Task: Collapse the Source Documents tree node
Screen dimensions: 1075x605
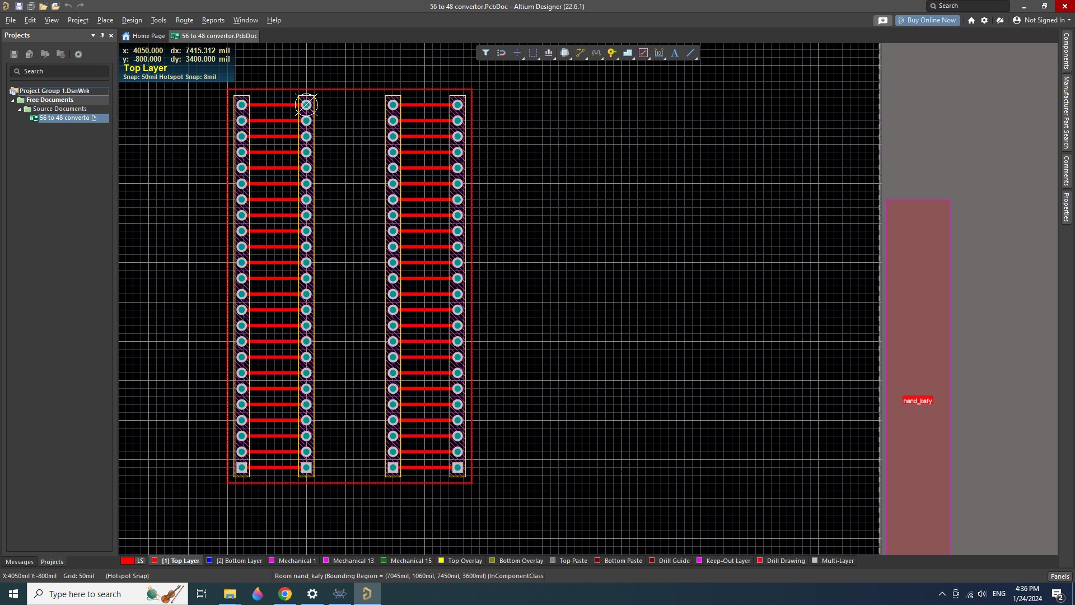Action: tap(20, 109)
